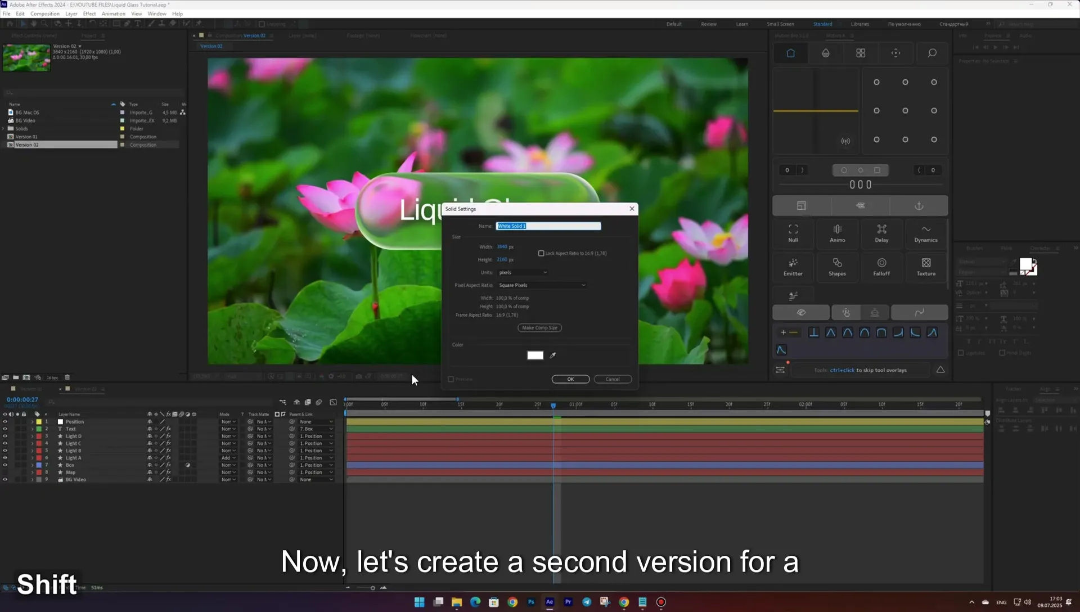The image size is (1080, 612).
Task: Open the Units dropdown set to pixels
Action: [x=523, y=272]
